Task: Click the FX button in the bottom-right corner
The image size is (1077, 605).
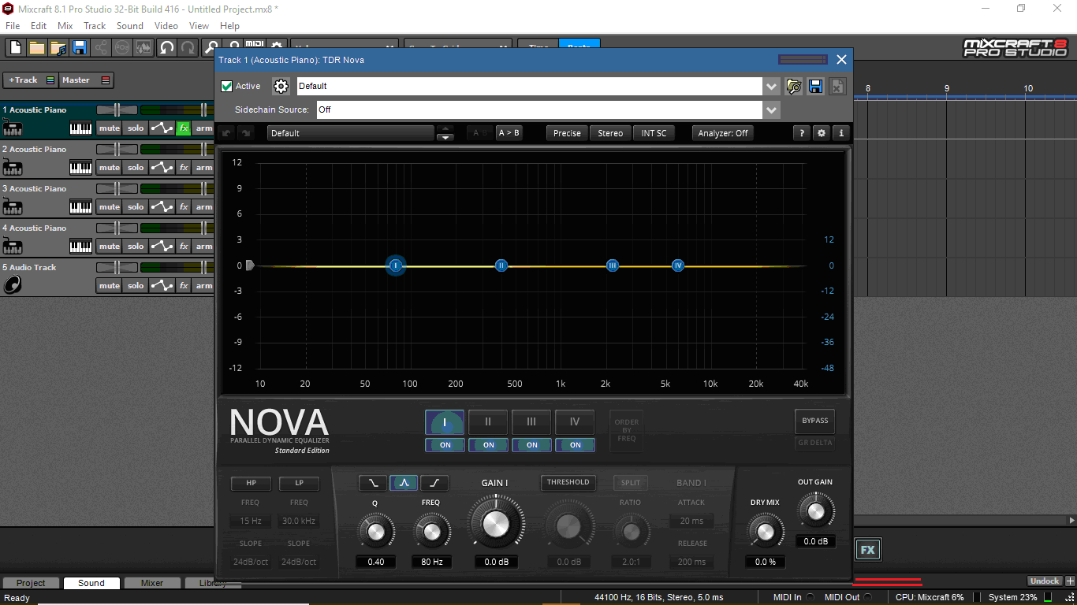Action: tap(868, 550)
